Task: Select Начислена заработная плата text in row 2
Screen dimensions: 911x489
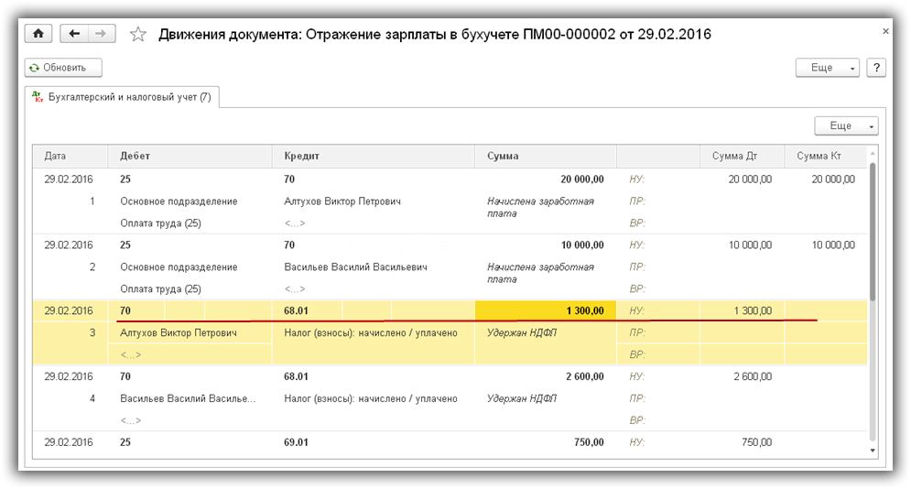Action: (x=540, y=273)
